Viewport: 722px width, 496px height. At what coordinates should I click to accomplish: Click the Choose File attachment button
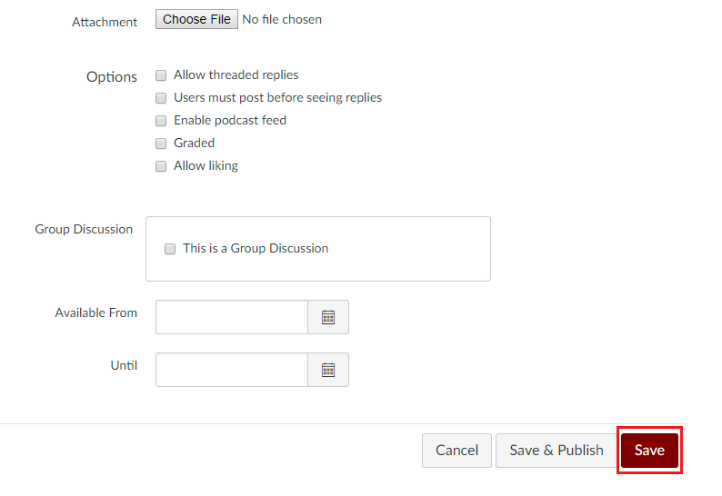pyautogui.click(x=196, y=19)
